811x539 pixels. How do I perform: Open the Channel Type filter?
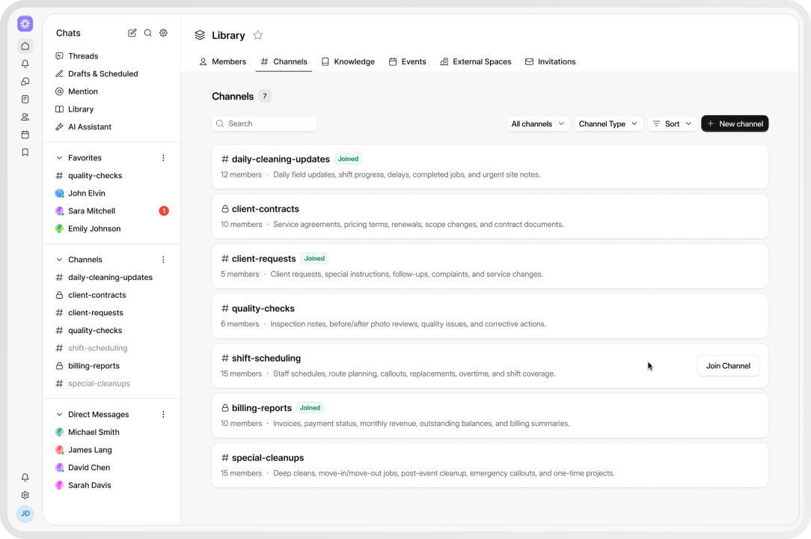point(608,124)
